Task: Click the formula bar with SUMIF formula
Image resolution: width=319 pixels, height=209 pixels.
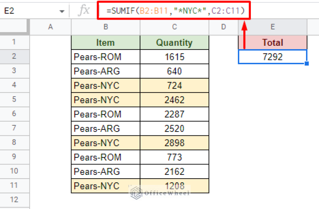Action: pyautogui.click(x=174, y=11)
